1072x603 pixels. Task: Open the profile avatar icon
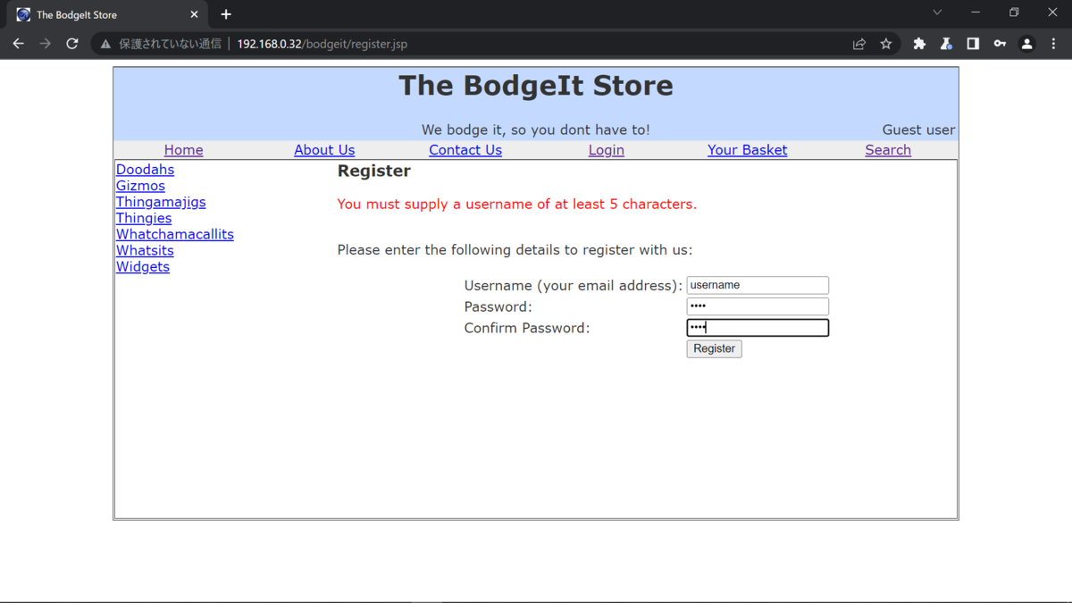tap(1027, 44)
